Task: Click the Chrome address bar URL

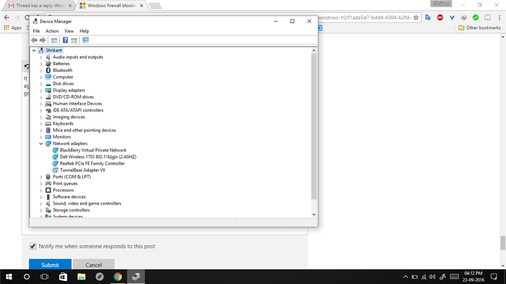Action: 364,17
